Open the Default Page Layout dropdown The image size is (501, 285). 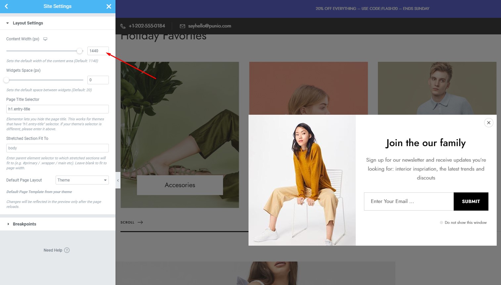pyautogui.click(x=82, y=180)
